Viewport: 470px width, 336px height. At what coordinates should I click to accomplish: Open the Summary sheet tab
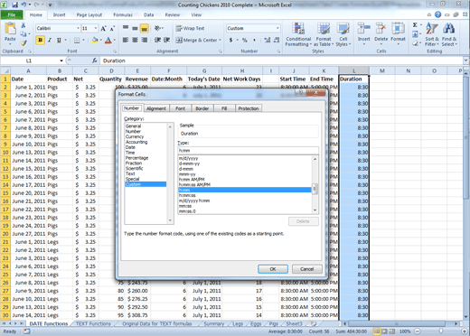[x=214, y=323]
